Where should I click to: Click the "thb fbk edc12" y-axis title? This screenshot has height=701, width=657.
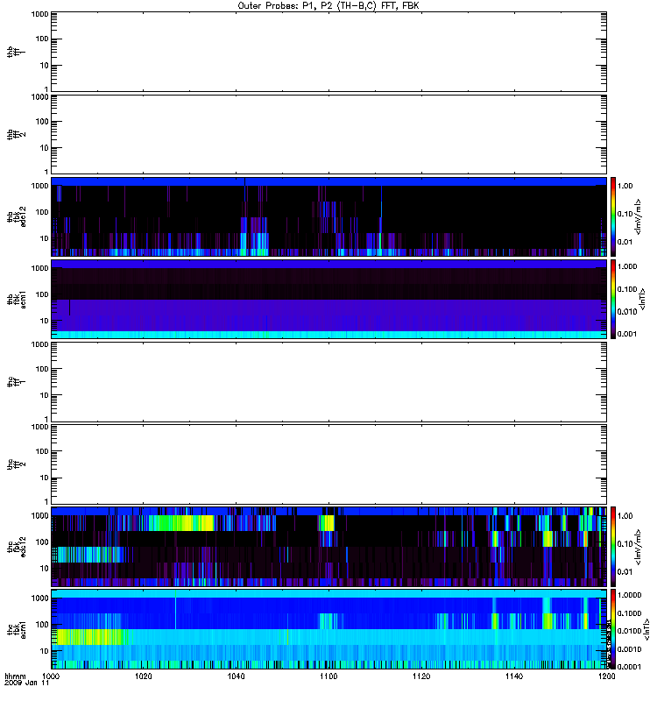(x=17, y=216)
